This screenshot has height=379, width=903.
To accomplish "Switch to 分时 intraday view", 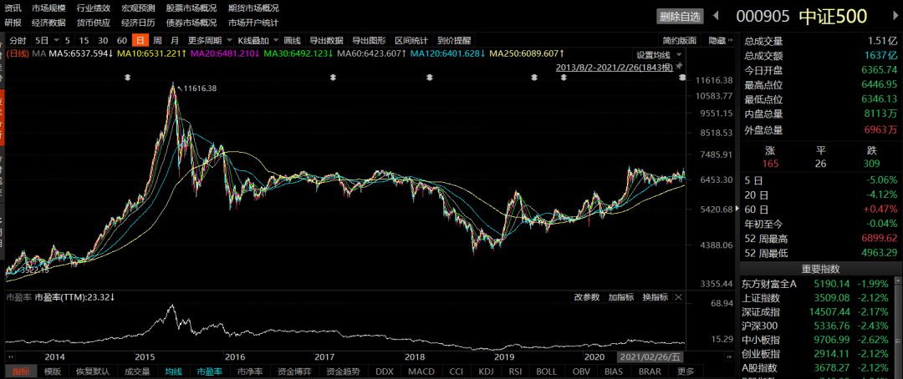I will (x=18, y=40).
